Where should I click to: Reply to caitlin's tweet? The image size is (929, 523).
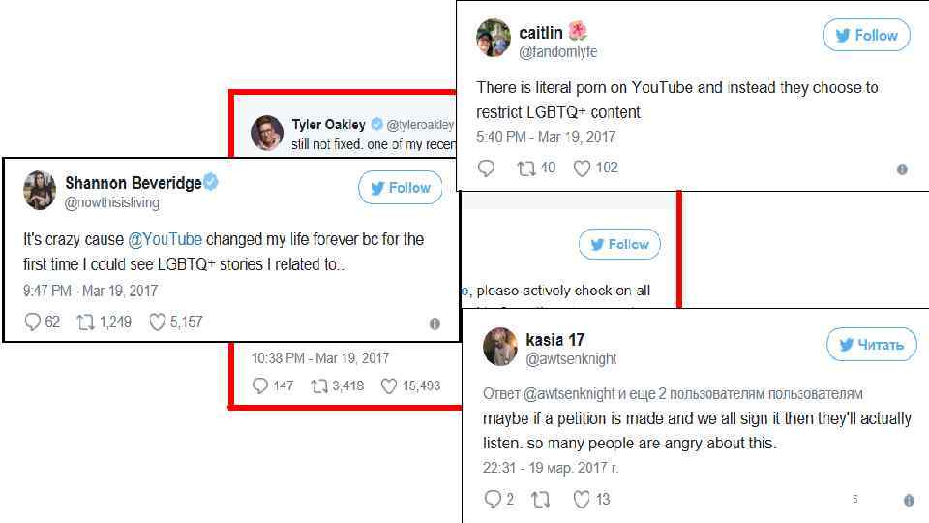tap(486, 169)
